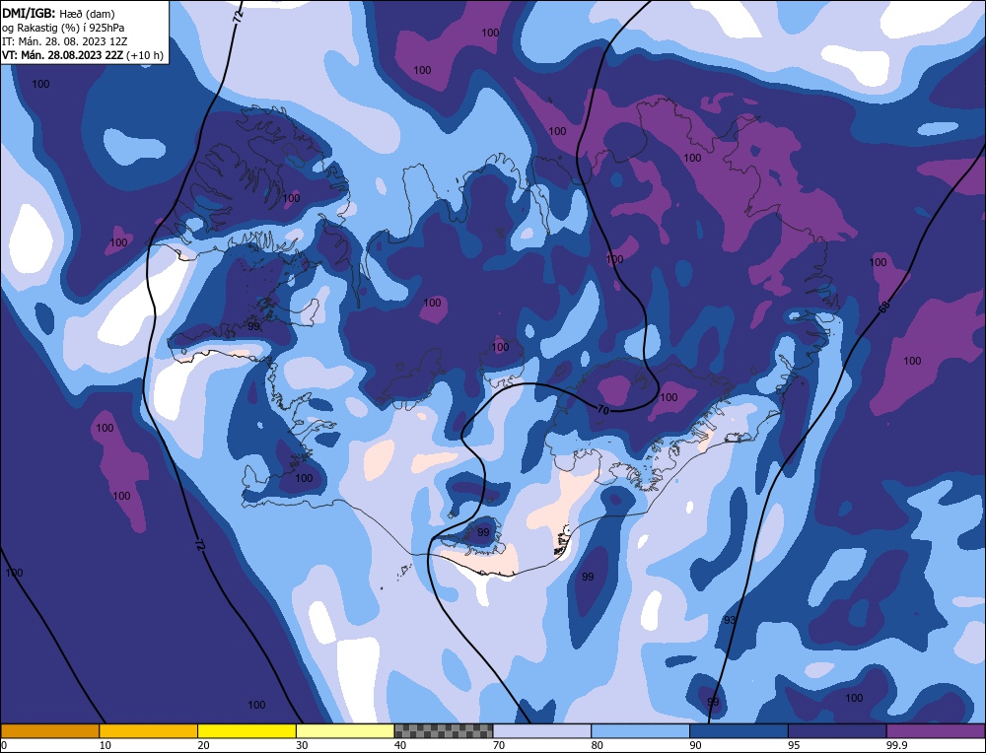The image size is (986, 753).
Task: Click the grey checkered 40–70 legend swatch
Action: pyautogui.click(x=444, y=730)
